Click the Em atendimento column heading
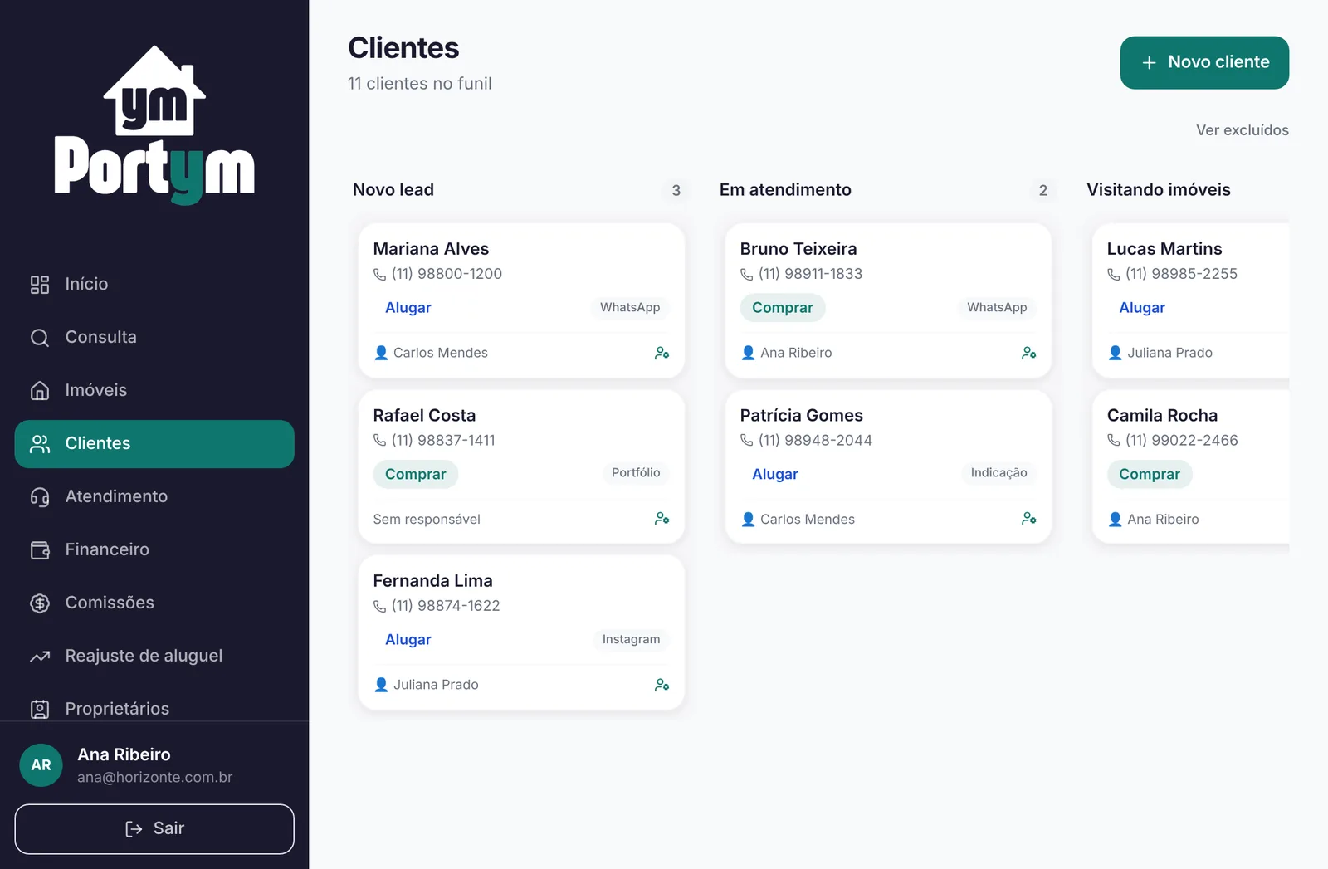 pyautogui.click(x=785, y=190)
